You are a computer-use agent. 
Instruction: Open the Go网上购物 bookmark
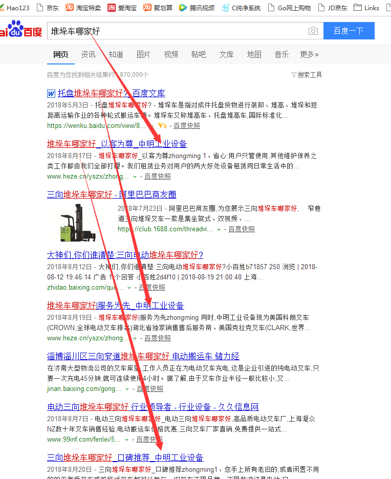(x=290, y=8)
